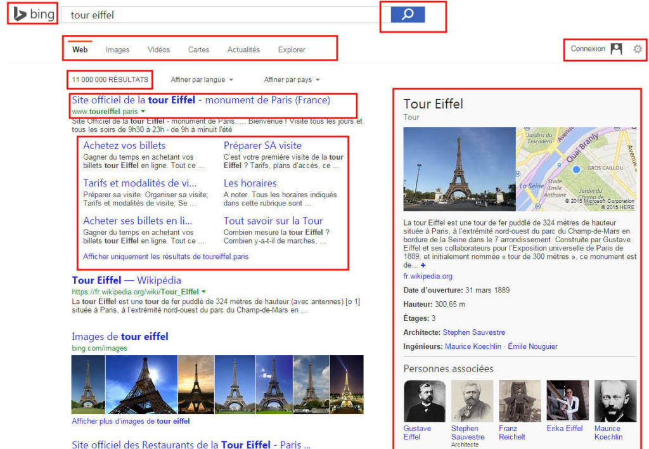Screen dimensions: 649x449
Task: Click the Émile Nouguier engineer link
Action: point(532,346)
